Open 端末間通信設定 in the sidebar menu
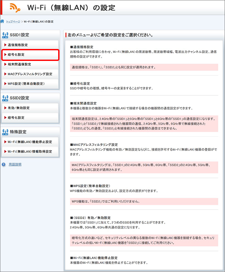 [30, 64]
